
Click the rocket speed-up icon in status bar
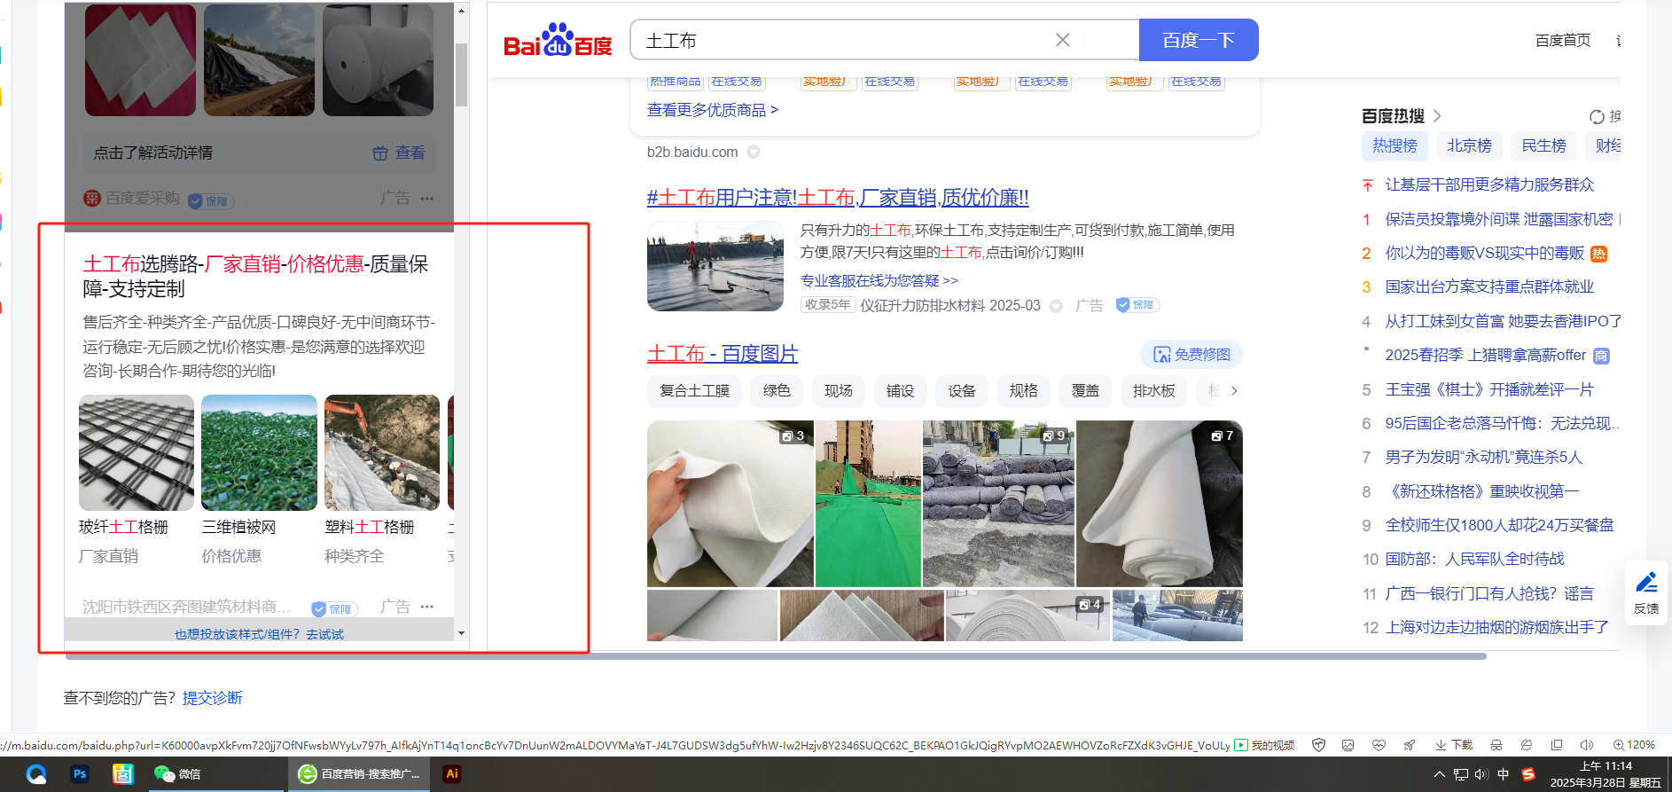pyautogui.click(x=1409, y=745)
